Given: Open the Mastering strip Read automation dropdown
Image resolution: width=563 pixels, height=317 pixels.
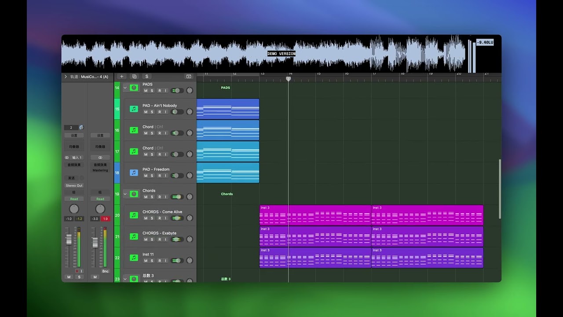Looking at the screenshot, I should [100, 199].
